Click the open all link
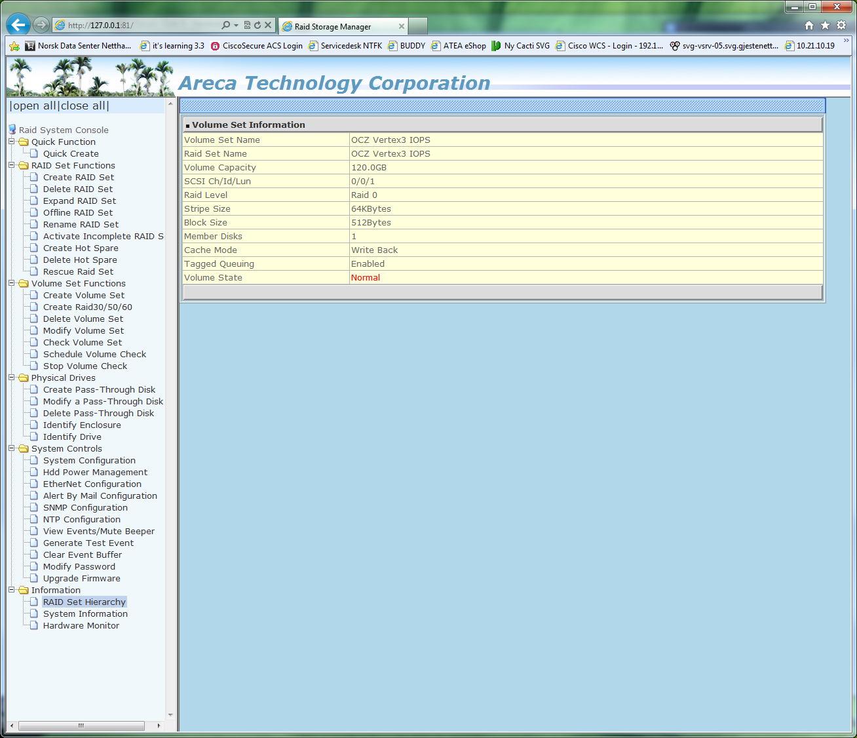 tap(35, 106)
